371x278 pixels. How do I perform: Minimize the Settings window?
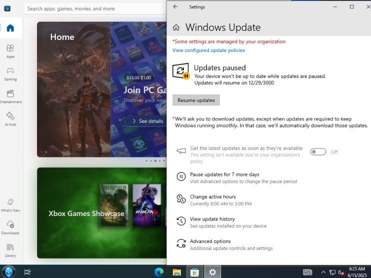(x=335, y=6)
